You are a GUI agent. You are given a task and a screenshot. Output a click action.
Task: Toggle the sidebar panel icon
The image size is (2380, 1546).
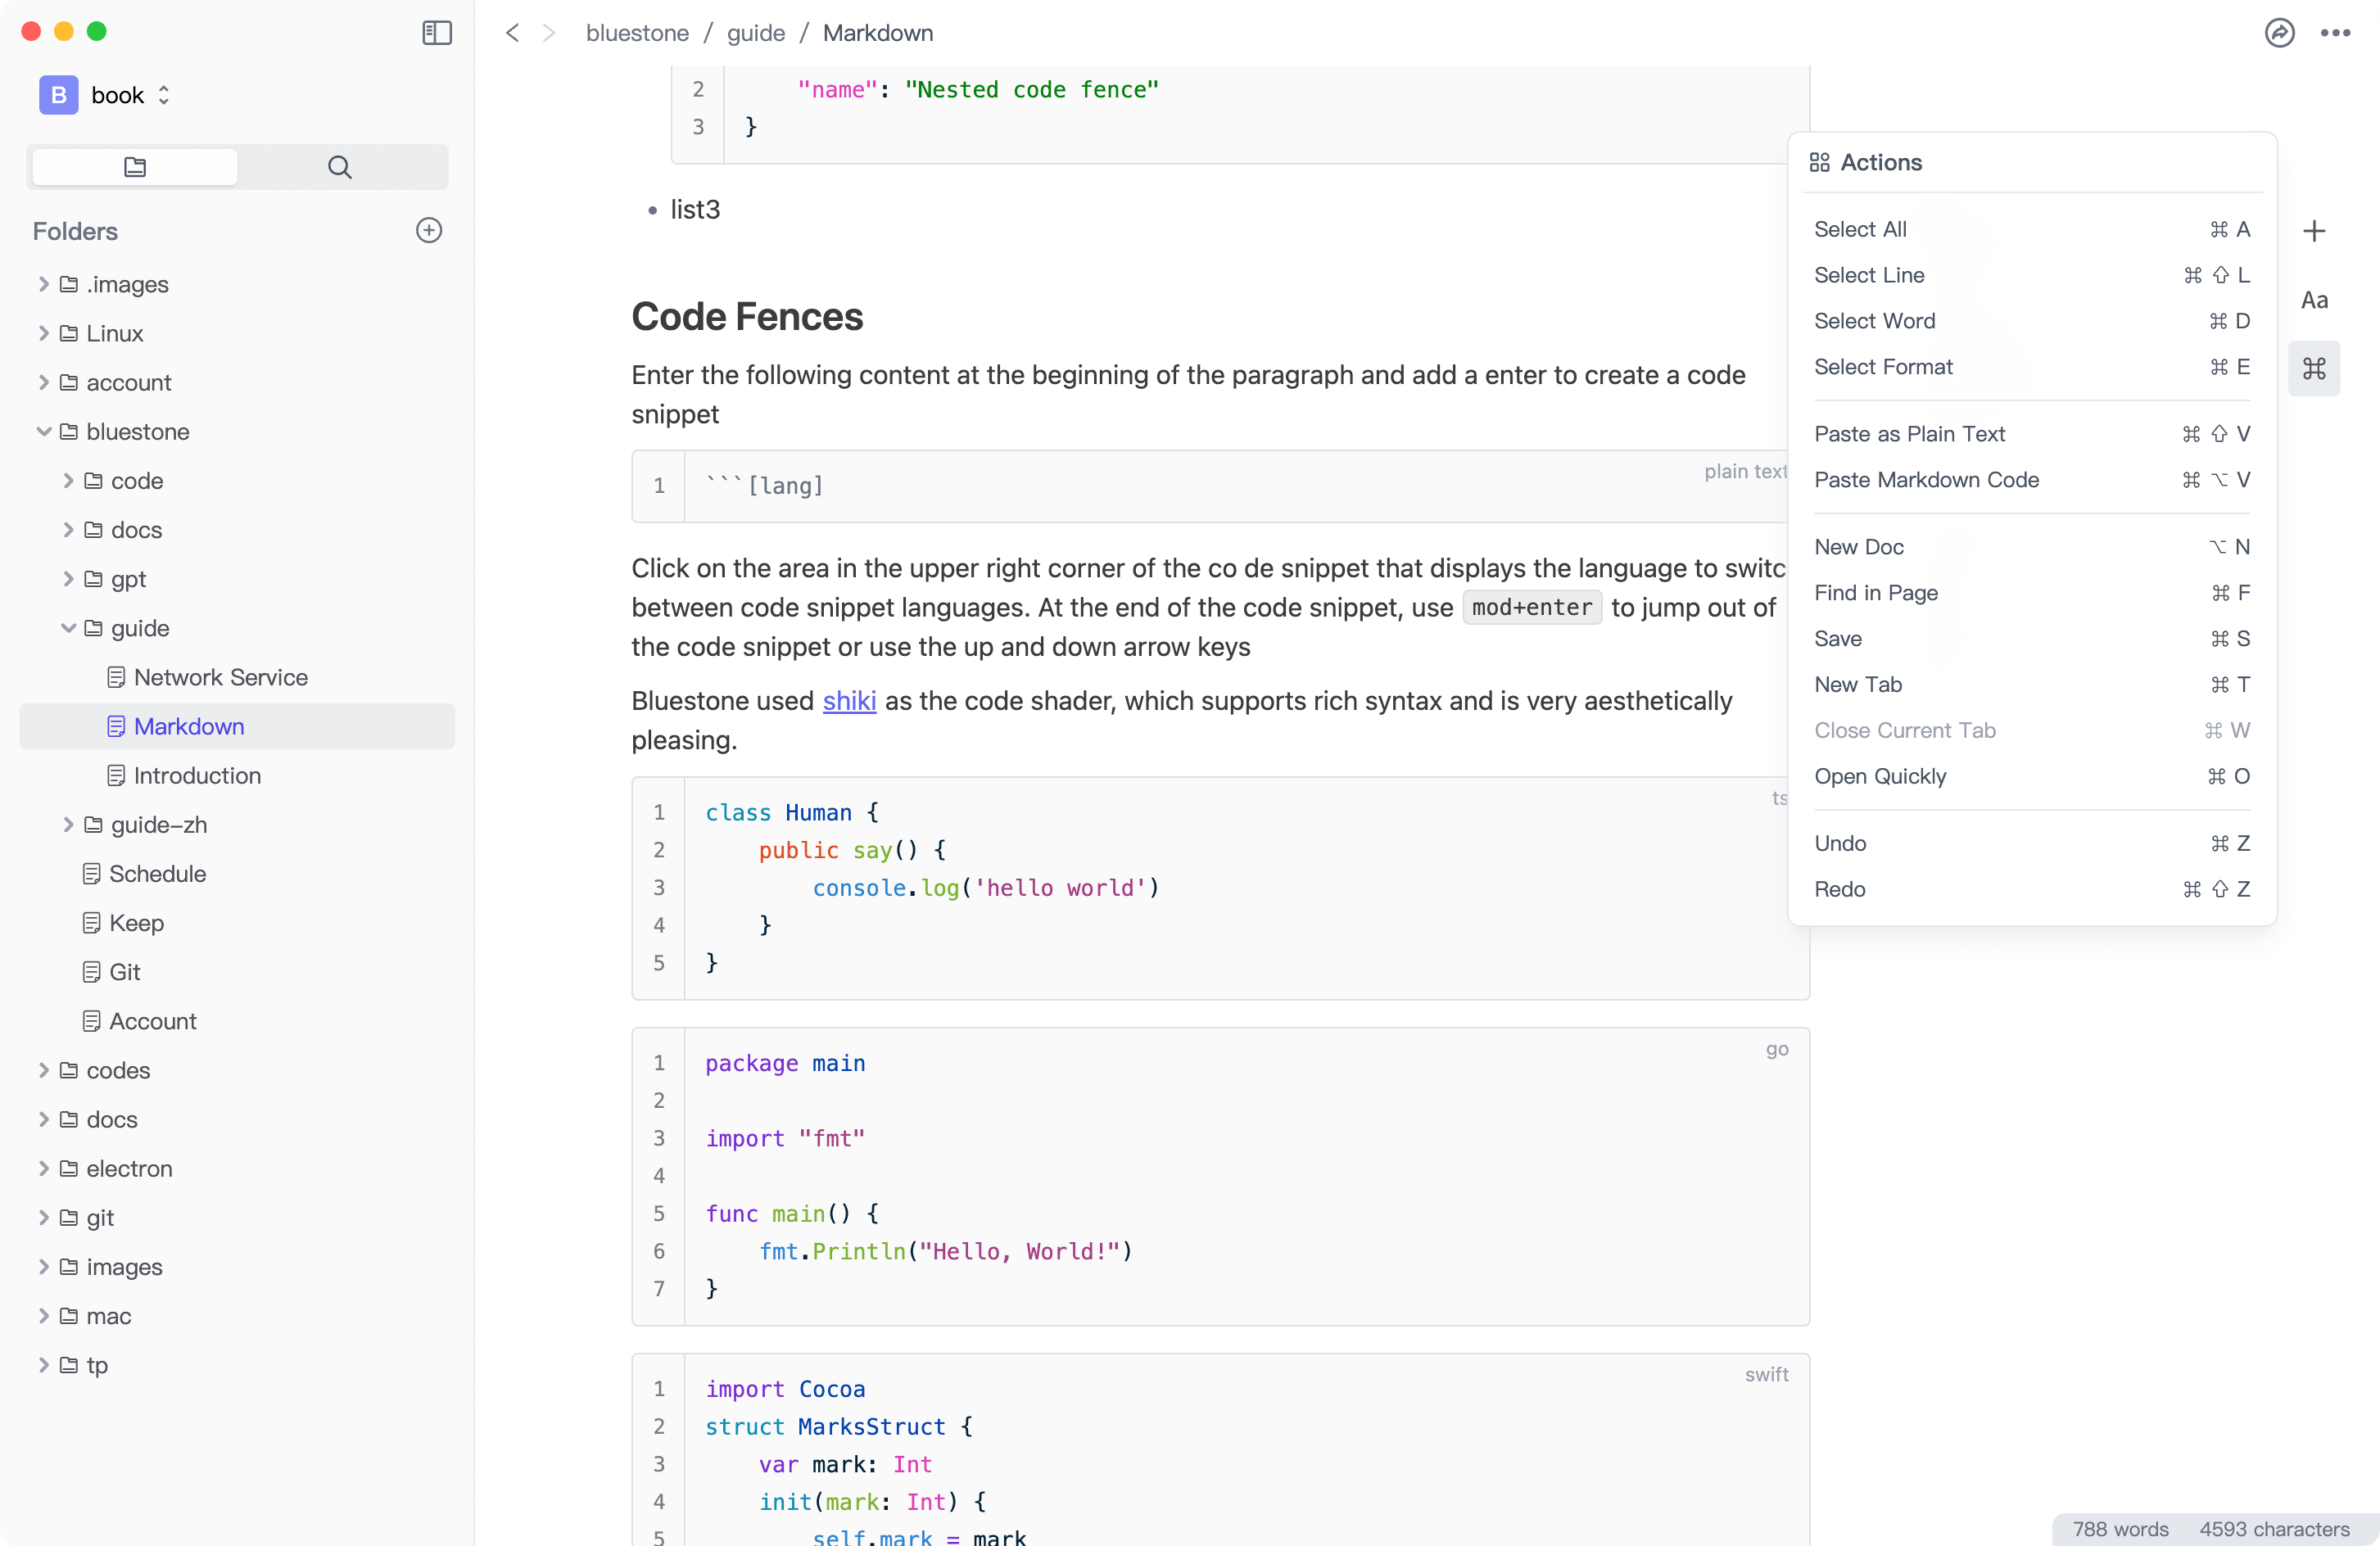click(437, 33)
